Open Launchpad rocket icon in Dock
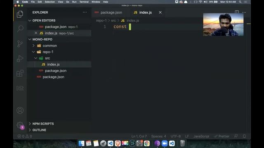 [x=103, y=143]
